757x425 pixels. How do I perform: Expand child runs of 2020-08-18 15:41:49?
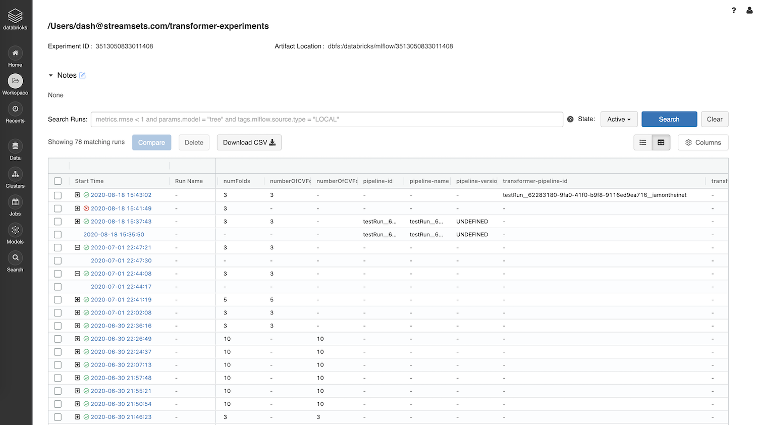click(77, 208)
